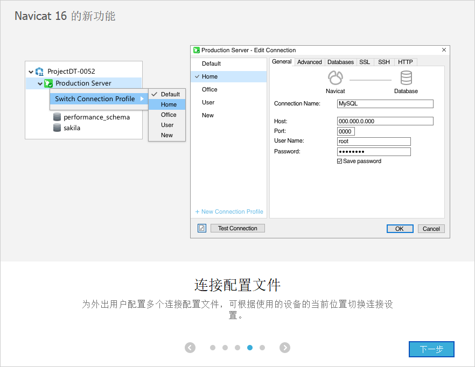Select the first pagination dot
The height and width of the screenshot is (367, 475).
[x=213, y=348]
